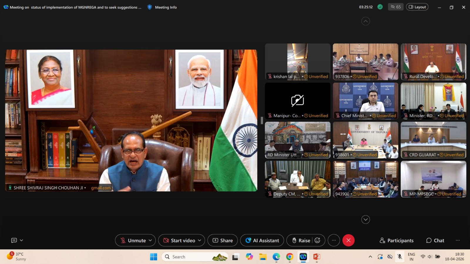This screenshot has width=470, height=264.
Task: Click the green audio quality indicator
Action: tap(380, 7)
